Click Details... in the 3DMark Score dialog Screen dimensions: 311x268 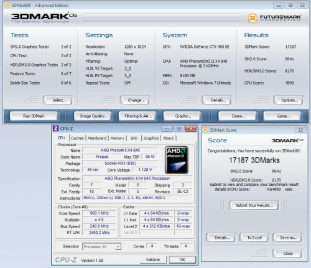pyautogui.click(x=221, y=238)
